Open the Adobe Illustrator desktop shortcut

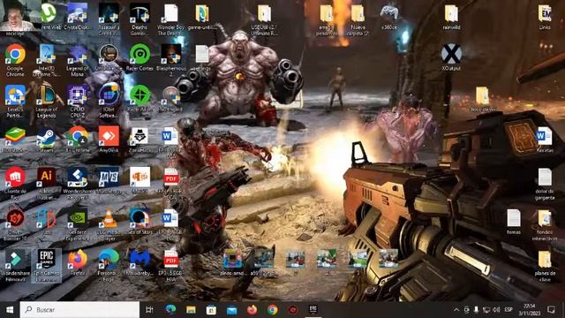tap(47, 183)
